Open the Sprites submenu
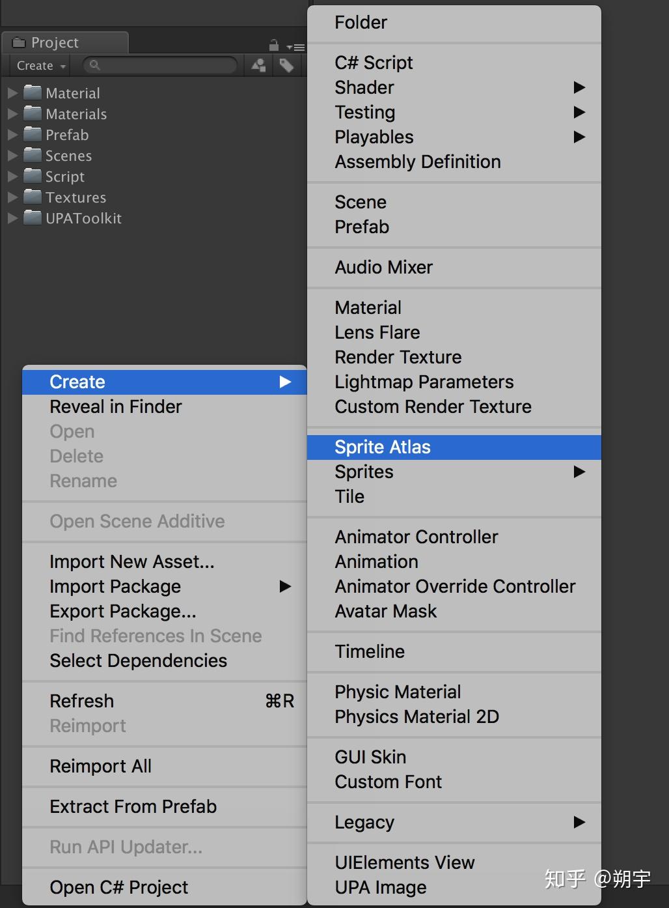669x908 pixels. [x=454, y=472]
